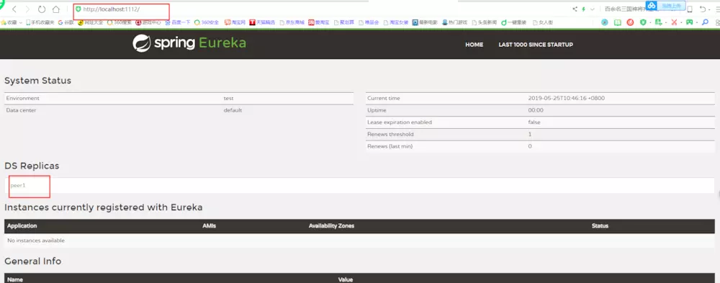
Task: Reload the page with the refresh icon
Action: pyautogui.click(x=42, y=9)
